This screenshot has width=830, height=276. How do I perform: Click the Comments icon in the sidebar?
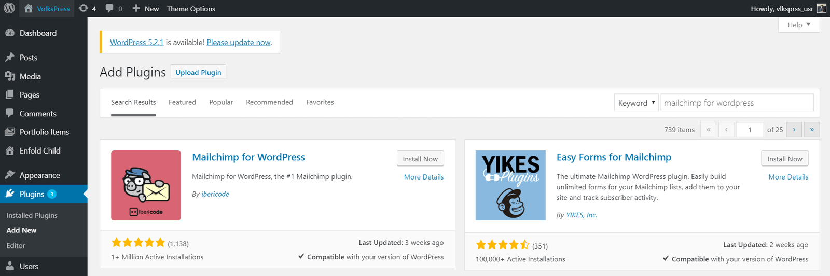(10, 113)
